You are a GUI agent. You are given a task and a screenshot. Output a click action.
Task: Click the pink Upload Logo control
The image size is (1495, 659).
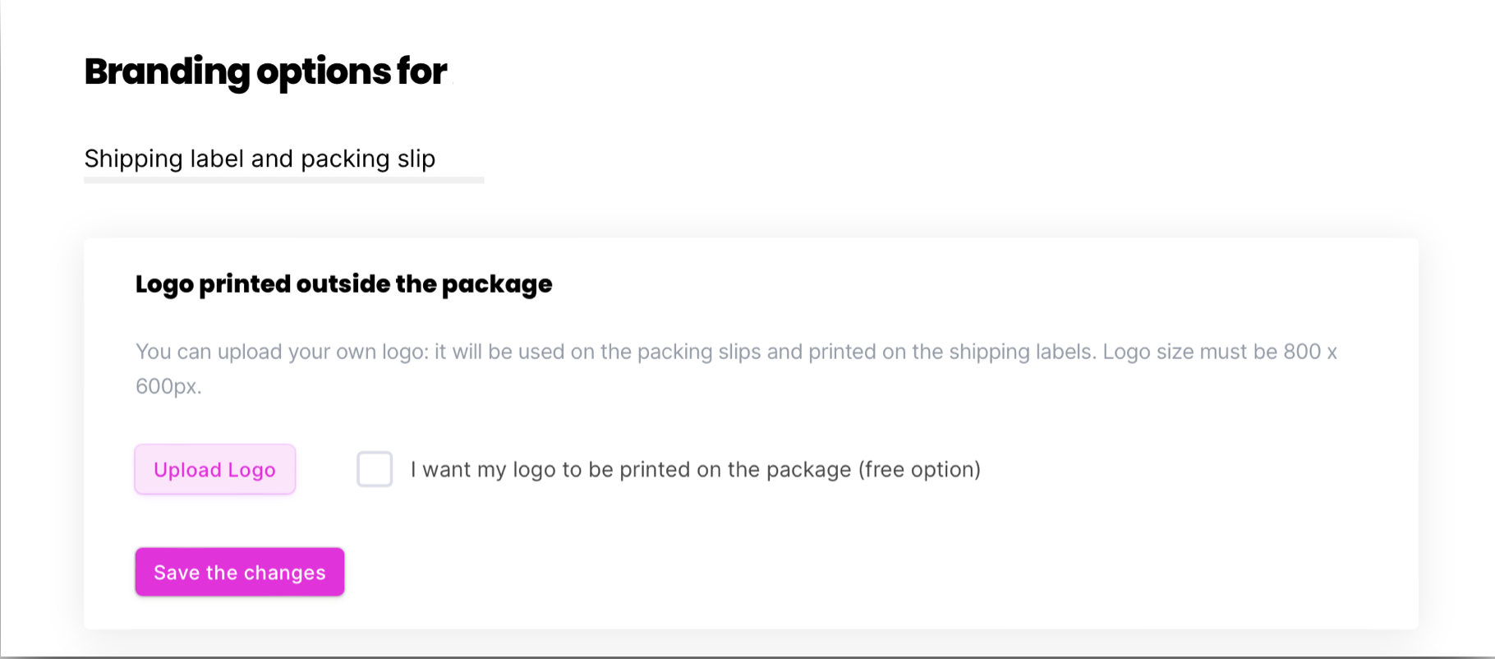(214, 469)
